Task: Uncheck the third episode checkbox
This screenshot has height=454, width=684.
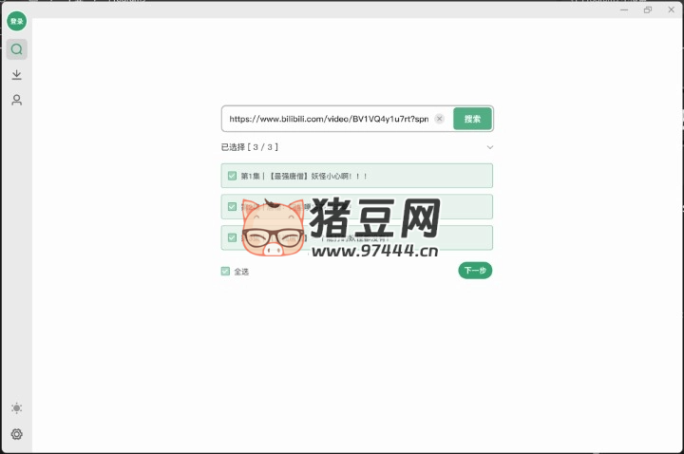Action: [232, 237]
